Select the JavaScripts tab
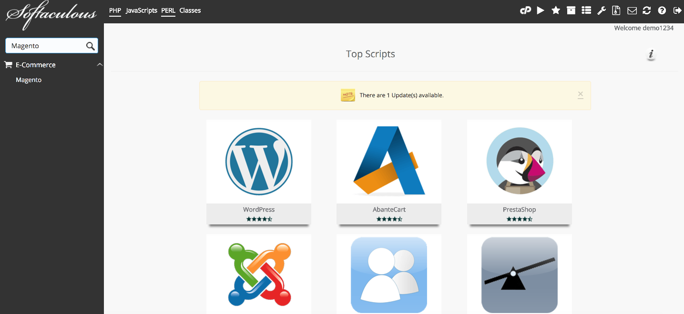684x314 pixels. tap(142, 10)
